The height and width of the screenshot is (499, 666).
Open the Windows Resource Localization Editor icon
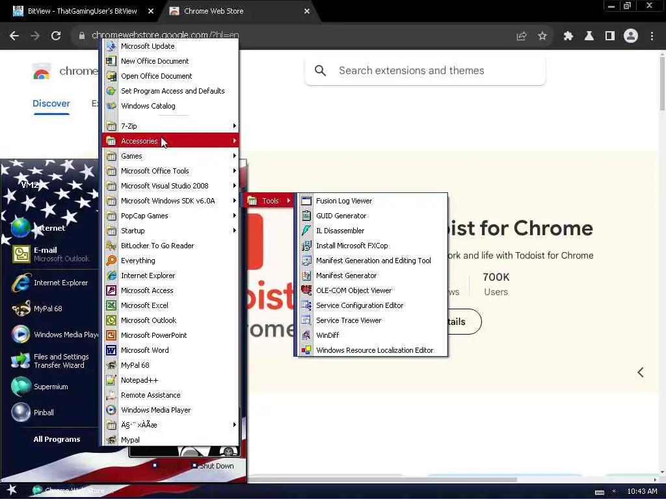click(306, 350)
